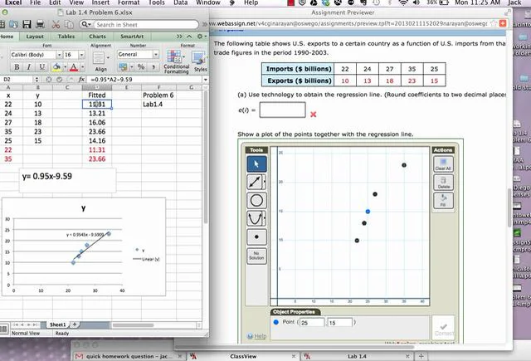Switch to ClassView browser tab
Viewport: 531px width, 361px height.
[243, 356]
